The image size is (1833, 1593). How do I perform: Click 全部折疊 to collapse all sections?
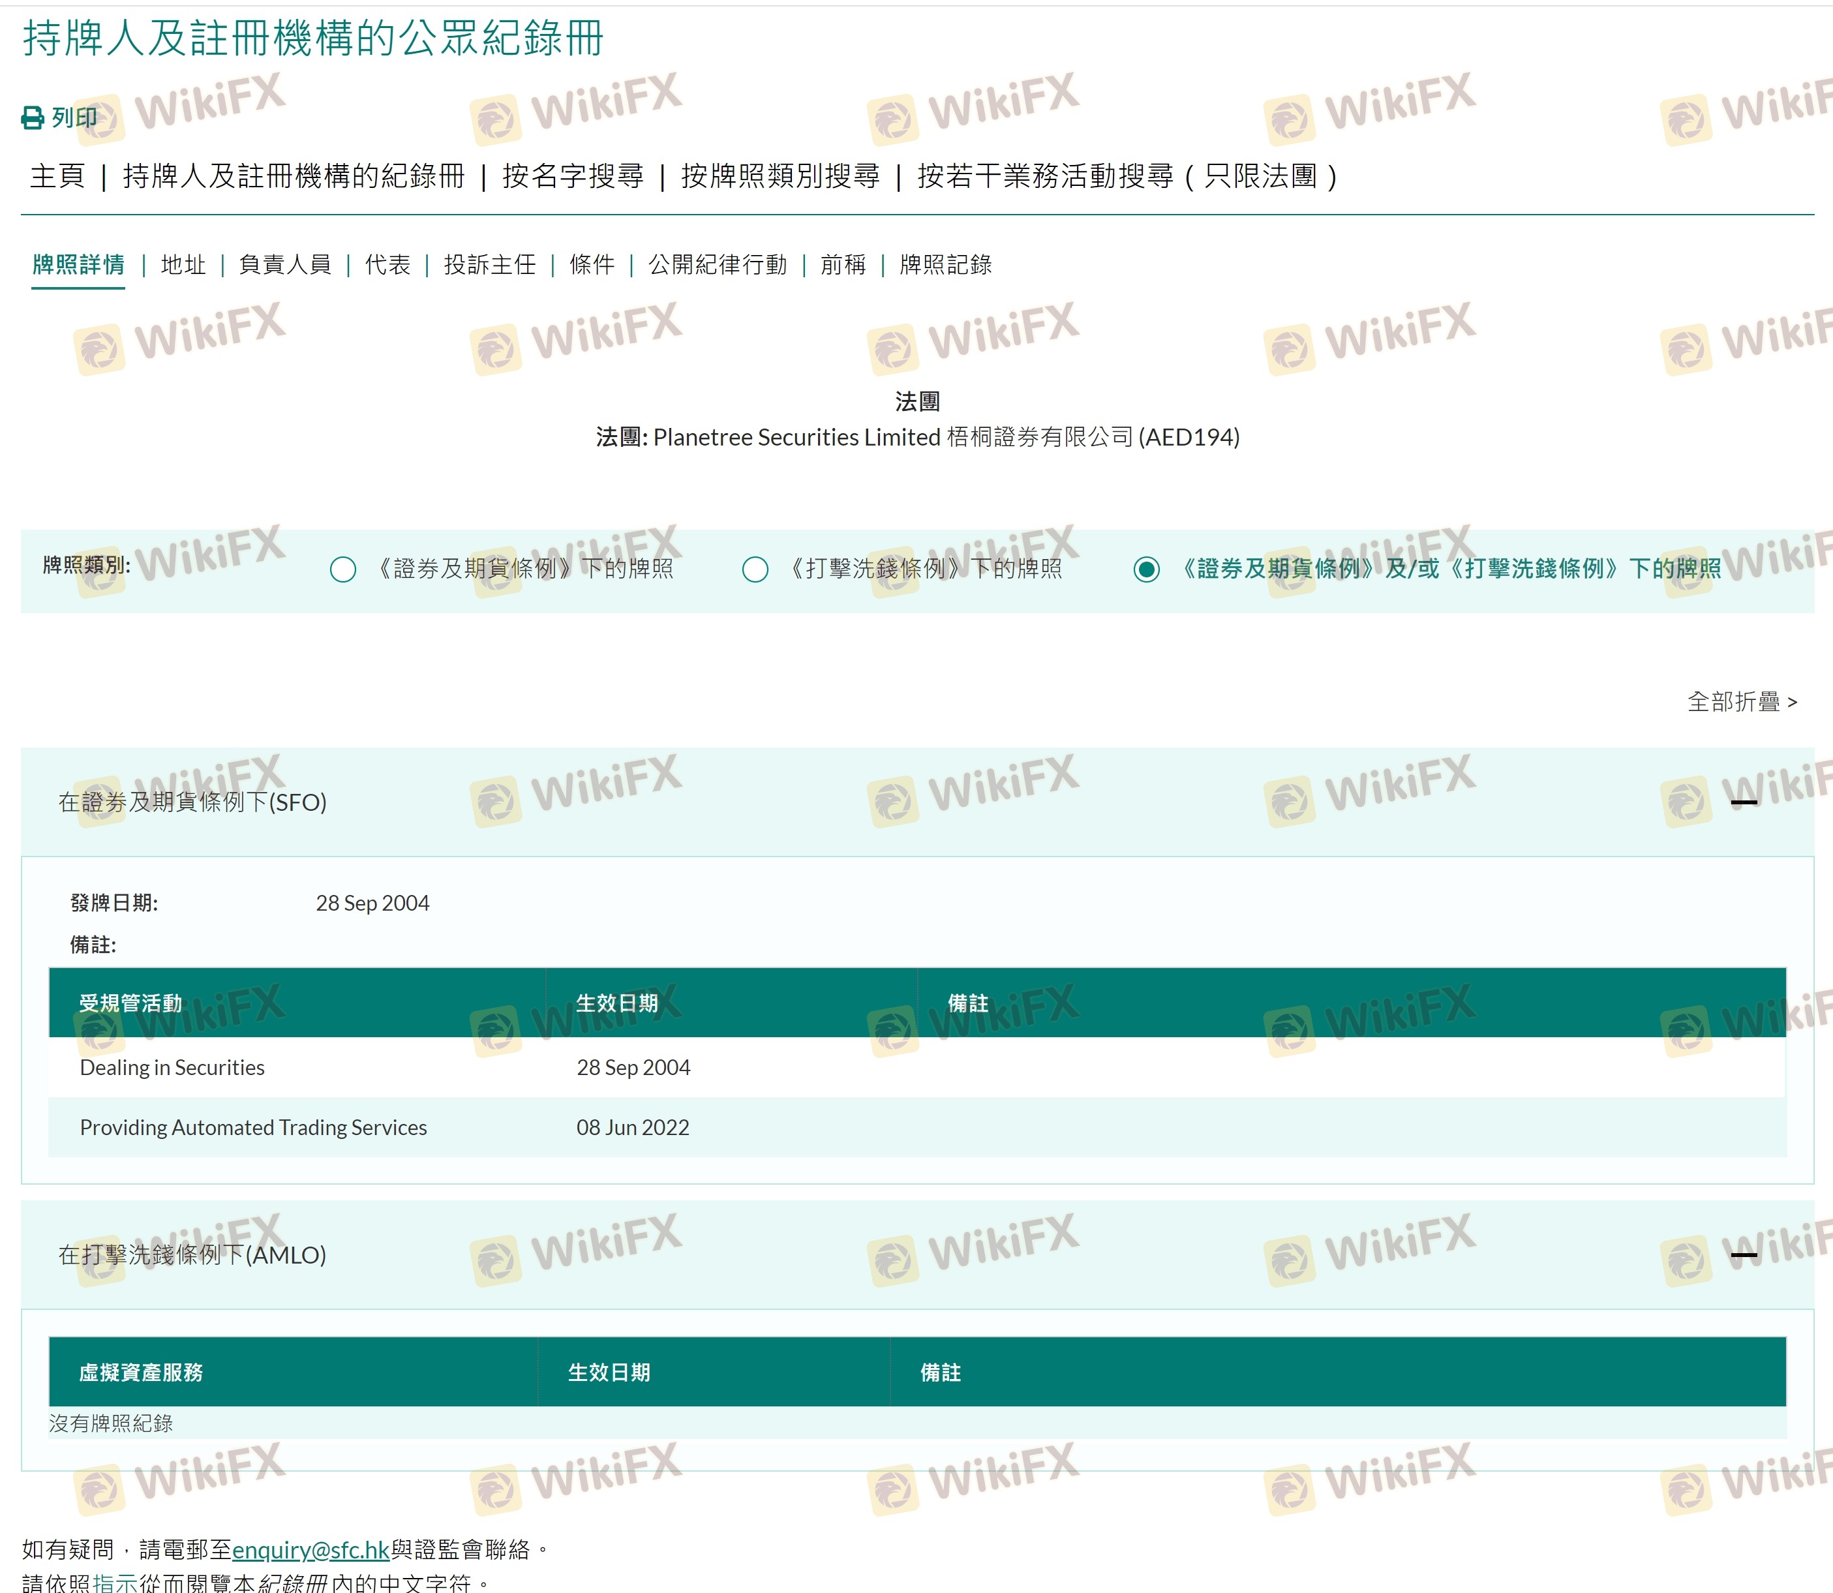(x=1742, y=703)
